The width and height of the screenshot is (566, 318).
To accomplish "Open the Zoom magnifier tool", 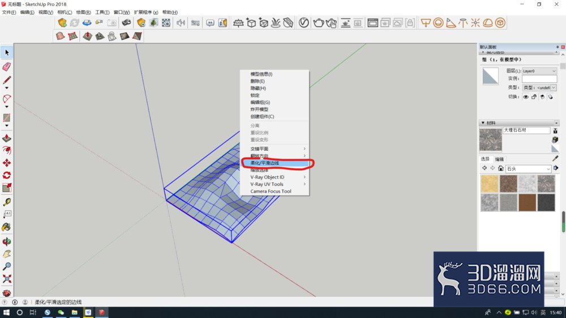I will (7, 266).
